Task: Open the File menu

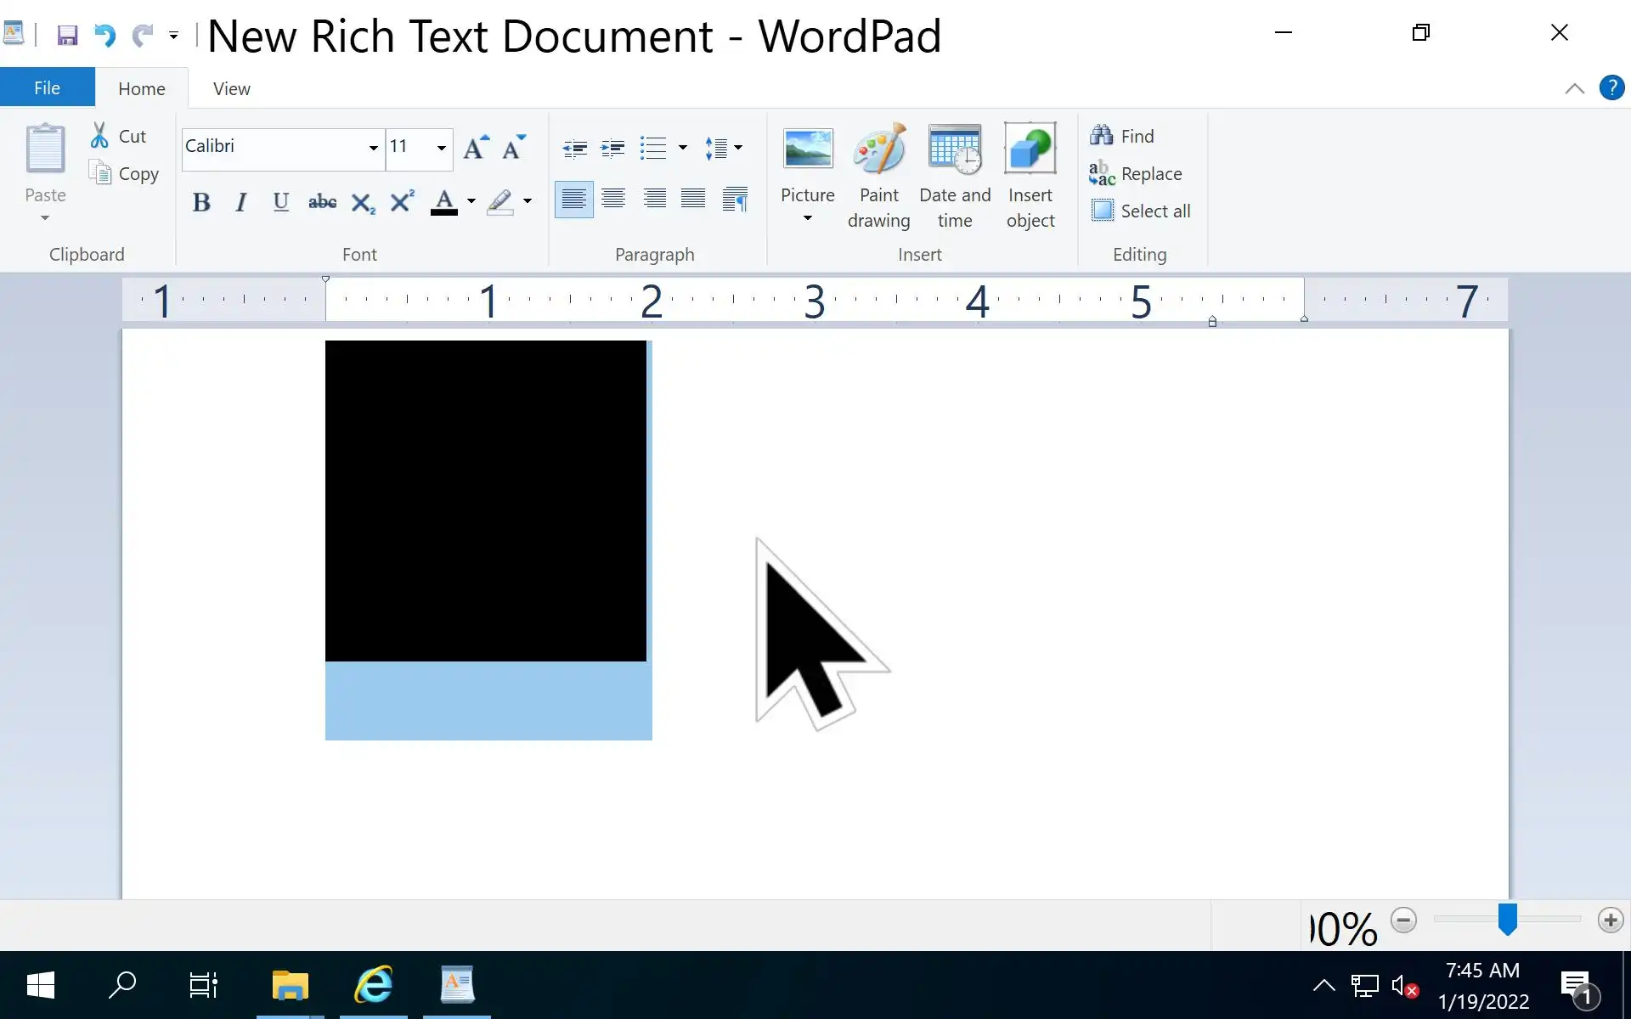Action: pyautogui.click(x=47, y=88)
